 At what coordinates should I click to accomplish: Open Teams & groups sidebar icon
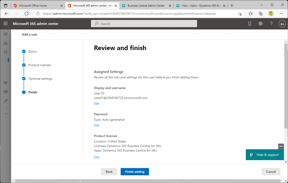click(x=6, y=83)
